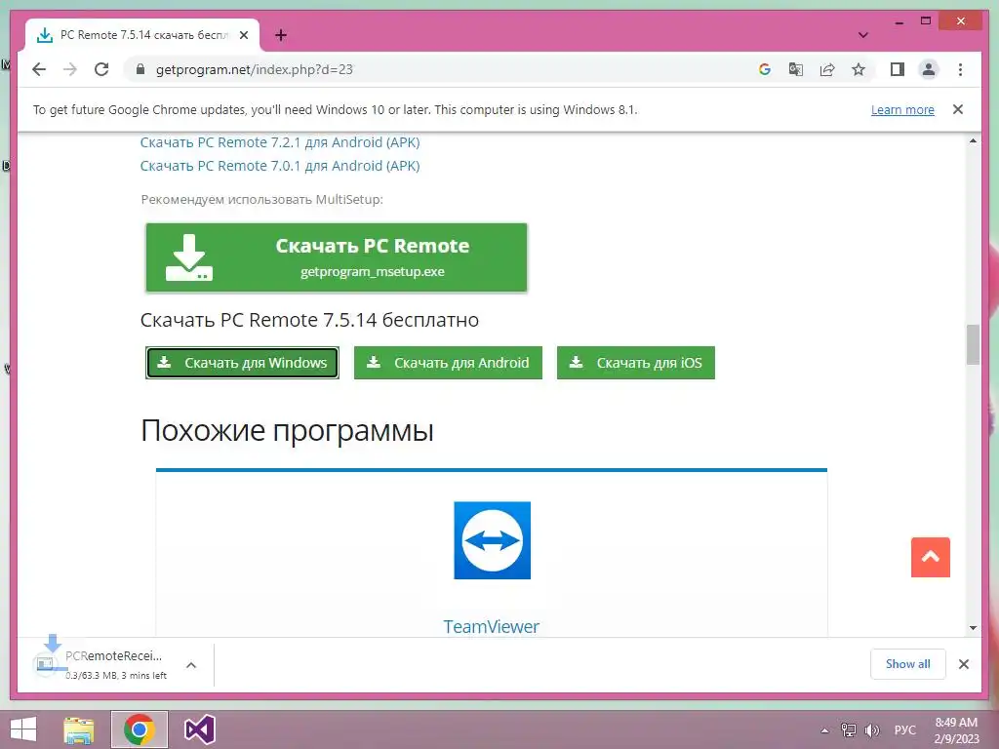Viewport: 999px width, 749px height.
Task: Open the TeamViewer program link
Action: click(x=492, y=627)
